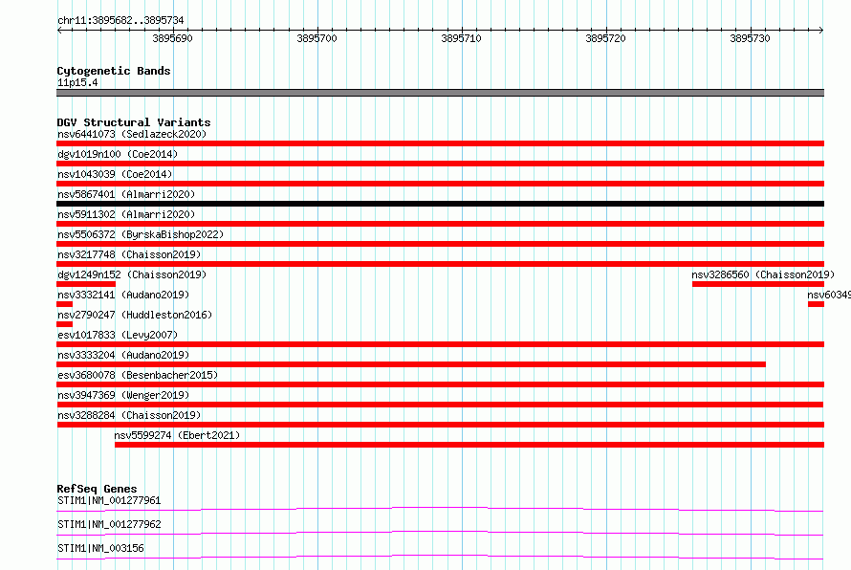
Task: Open transcript STIM1|NM_001277962 label
Action: (x=109, y=524)
